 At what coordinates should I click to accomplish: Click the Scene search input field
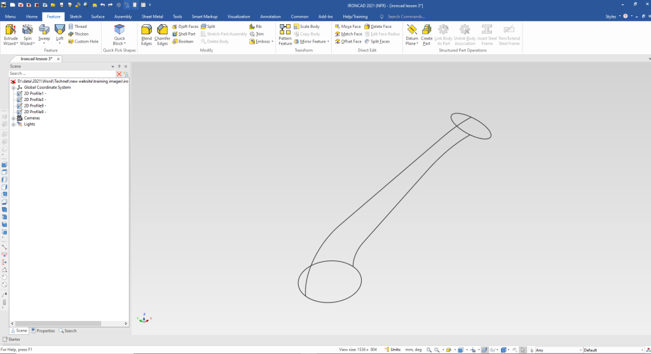tap(60, 74)
